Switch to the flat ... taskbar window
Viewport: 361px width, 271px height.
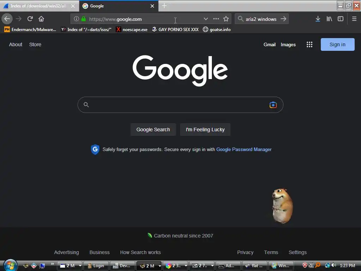tap(255, 266)
